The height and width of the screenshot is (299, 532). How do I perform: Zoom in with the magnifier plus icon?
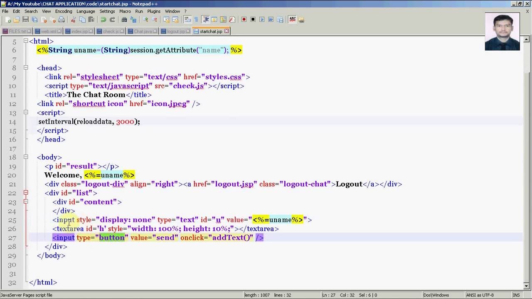tap(145, 20)
